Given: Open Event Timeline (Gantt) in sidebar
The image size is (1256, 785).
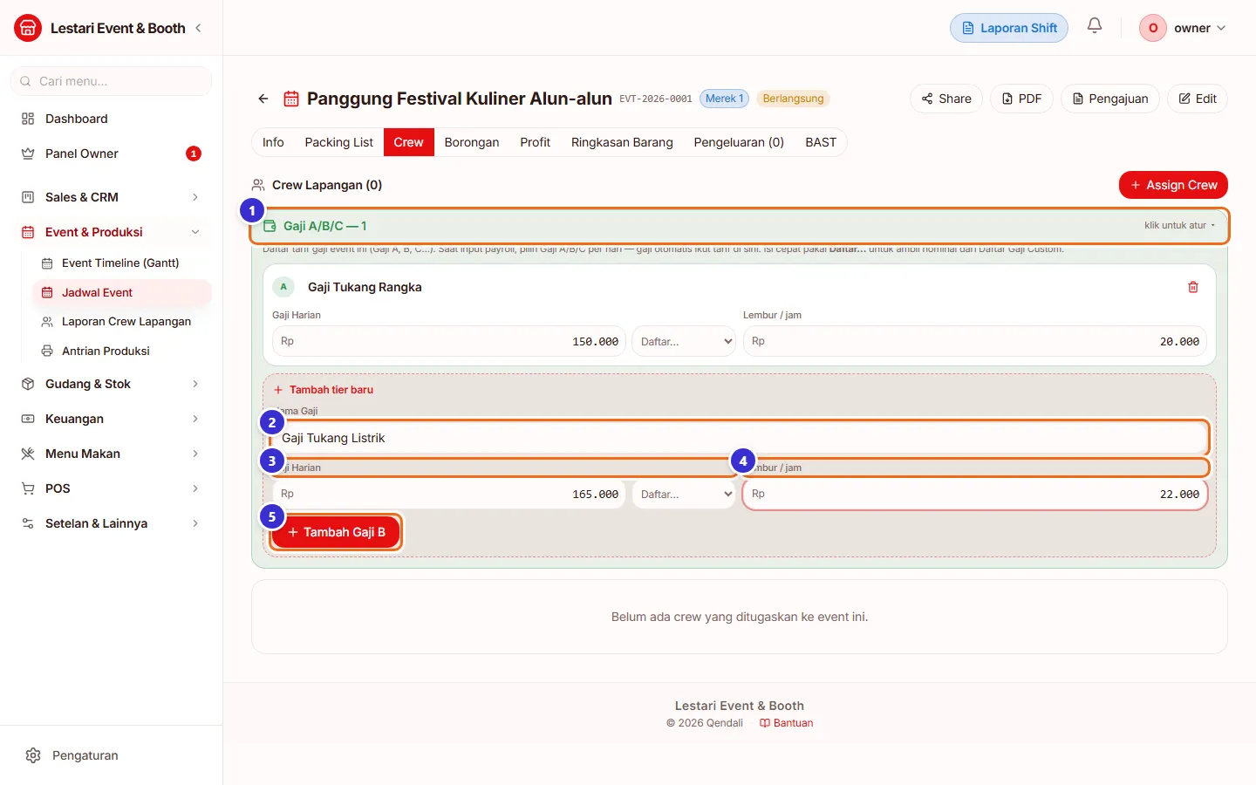Looking at the screenshot, I should (x=120, y=263).
